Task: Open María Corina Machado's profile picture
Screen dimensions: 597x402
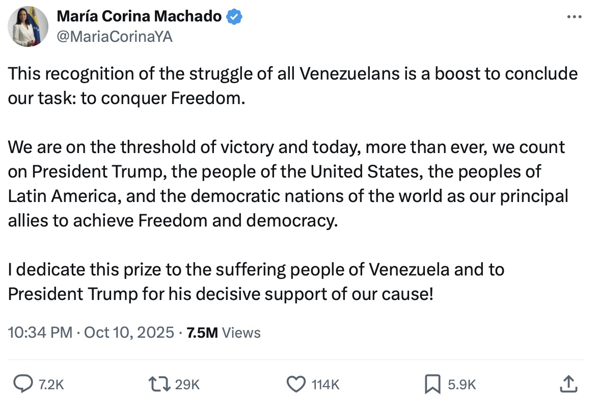Action: (28, 27)
